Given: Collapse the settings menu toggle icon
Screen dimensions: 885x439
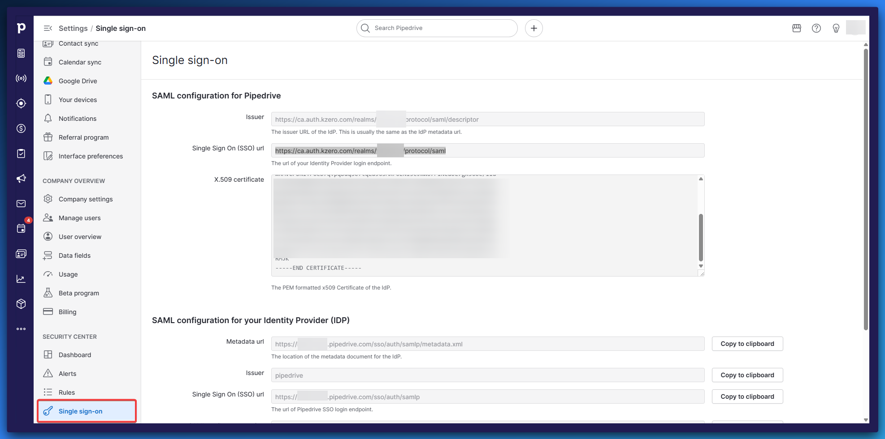Looking at the screenshot, I should (48, 28).
